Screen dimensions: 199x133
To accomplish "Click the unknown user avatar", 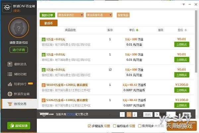I will 19,28.
